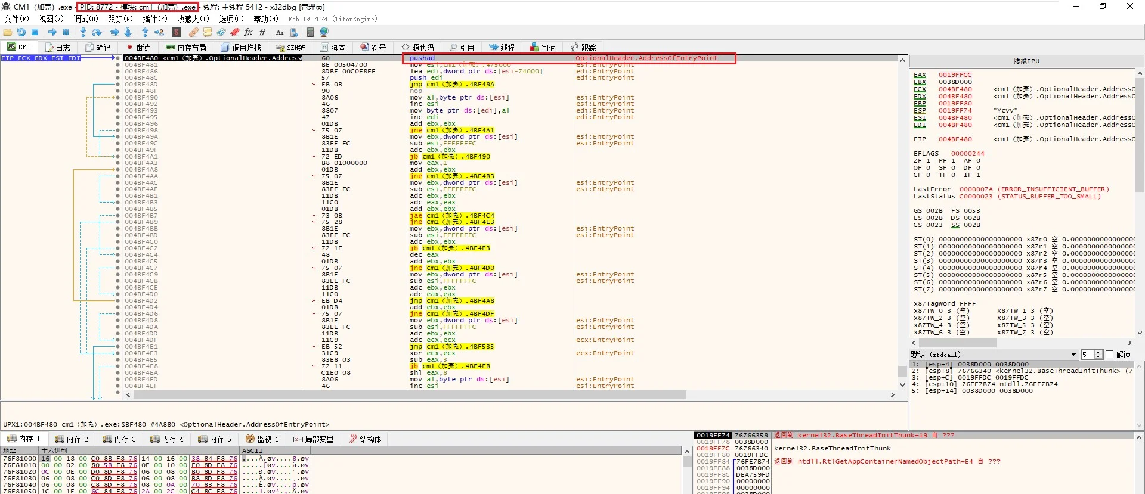The height and width of the screenshot is (494, 1145).
Task: Open the Scylla plugin icon
Action: (x=177, y=32)
